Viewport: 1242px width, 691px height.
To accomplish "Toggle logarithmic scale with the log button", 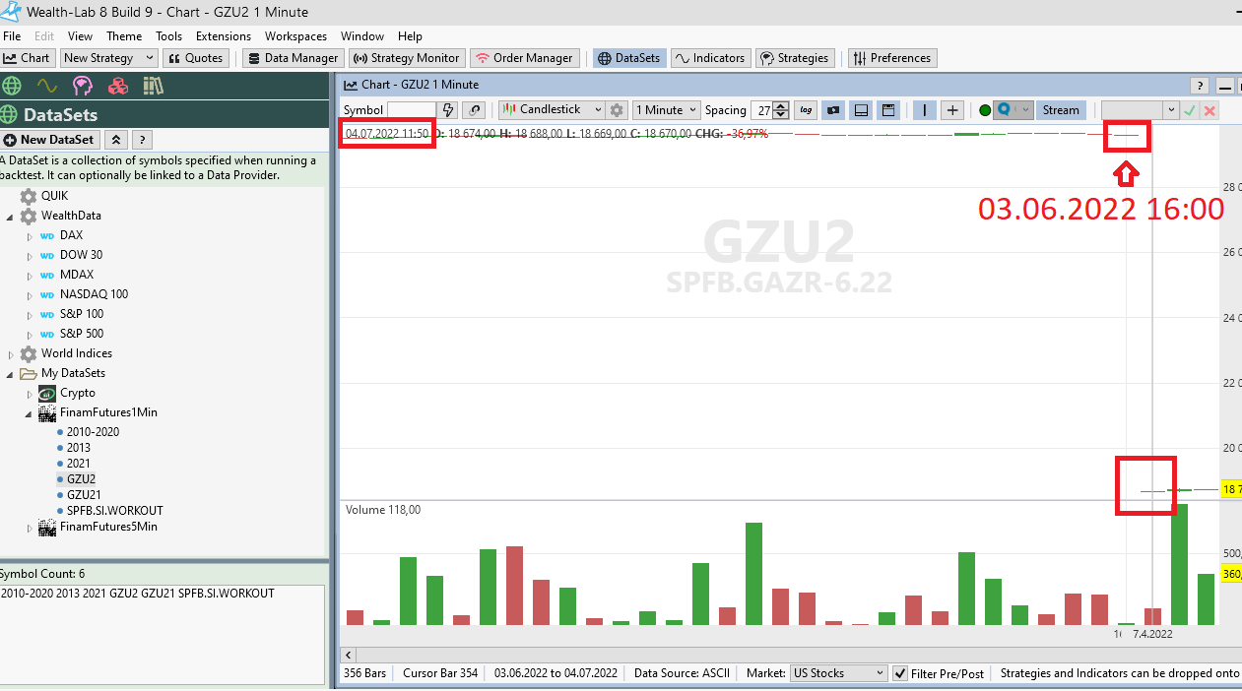I will 806,109.
